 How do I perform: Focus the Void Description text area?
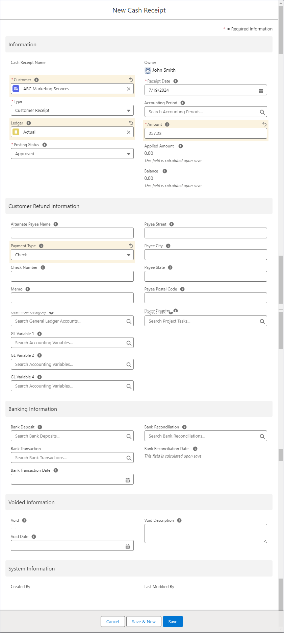coord(206,534)
